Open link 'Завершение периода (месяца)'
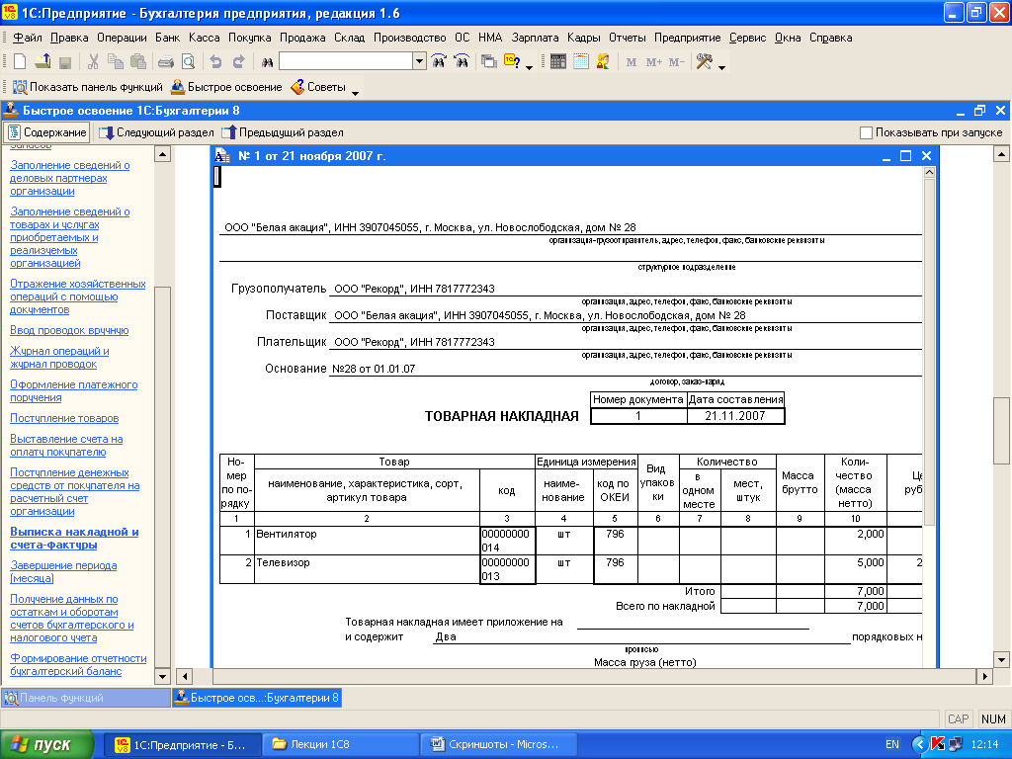The width and height of the screenshot is (1012, 759). tap(63, 572)
